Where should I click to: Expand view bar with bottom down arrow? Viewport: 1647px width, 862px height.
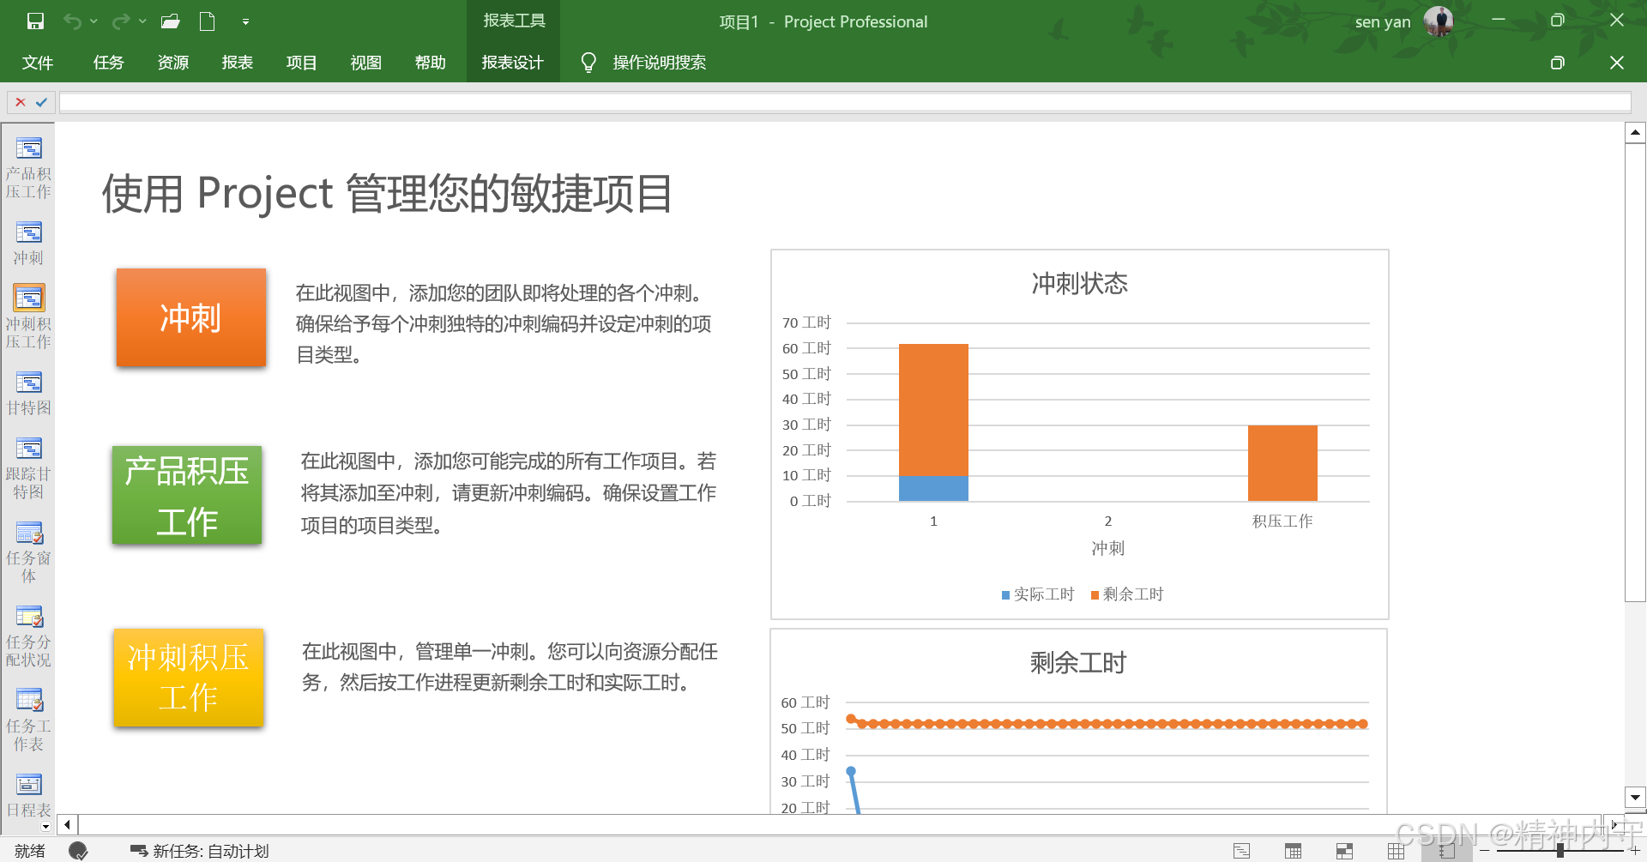pos(45,828)
